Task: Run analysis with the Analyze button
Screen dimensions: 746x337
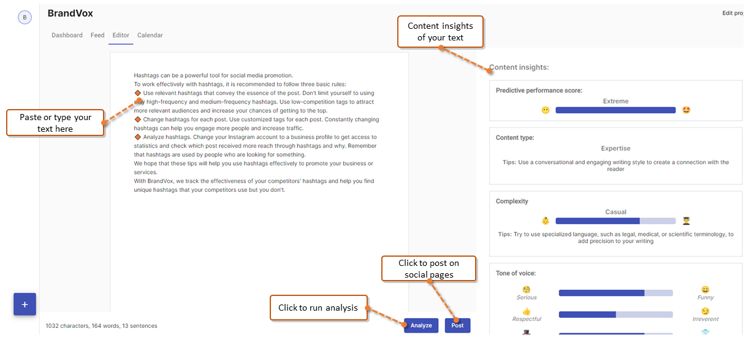Action: [x=421, y=325]
